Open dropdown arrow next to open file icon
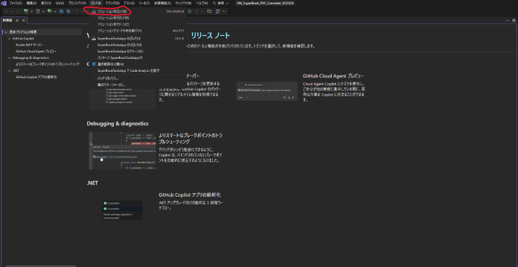 (43, 11)
